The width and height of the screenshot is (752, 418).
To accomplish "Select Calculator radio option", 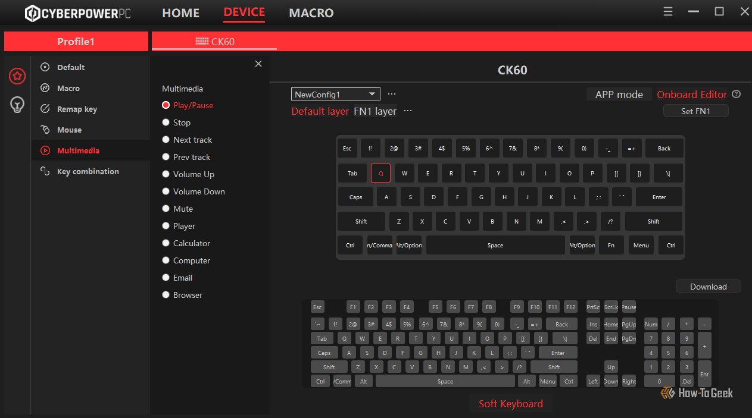I will click(166, 243).
